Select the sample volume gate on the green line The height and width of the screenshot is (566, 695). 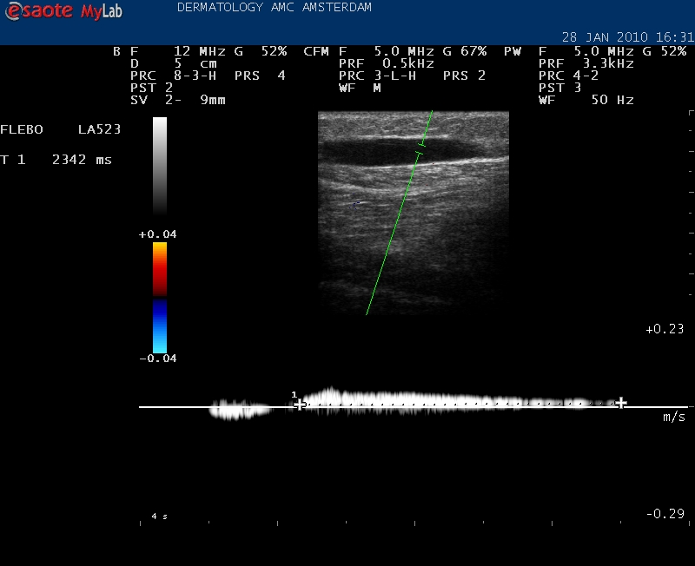click(421, 148)
